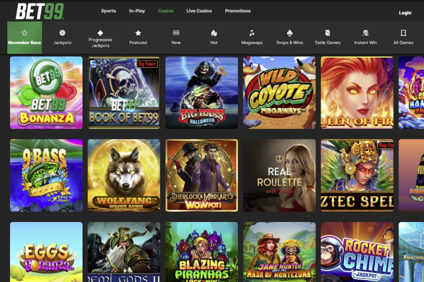Play the Demi Gods II game
This screenshot has height=282, width=424.
click(124, 252)
